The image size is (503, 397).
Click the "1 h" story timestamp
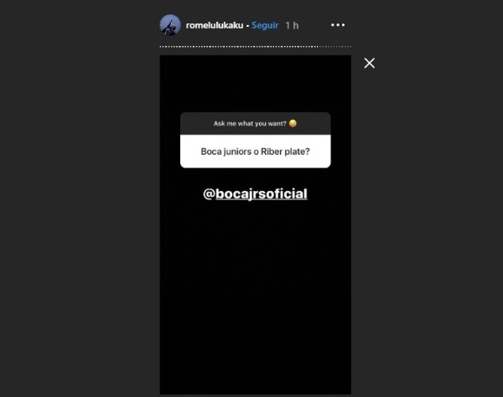click(x=292, y=26)
